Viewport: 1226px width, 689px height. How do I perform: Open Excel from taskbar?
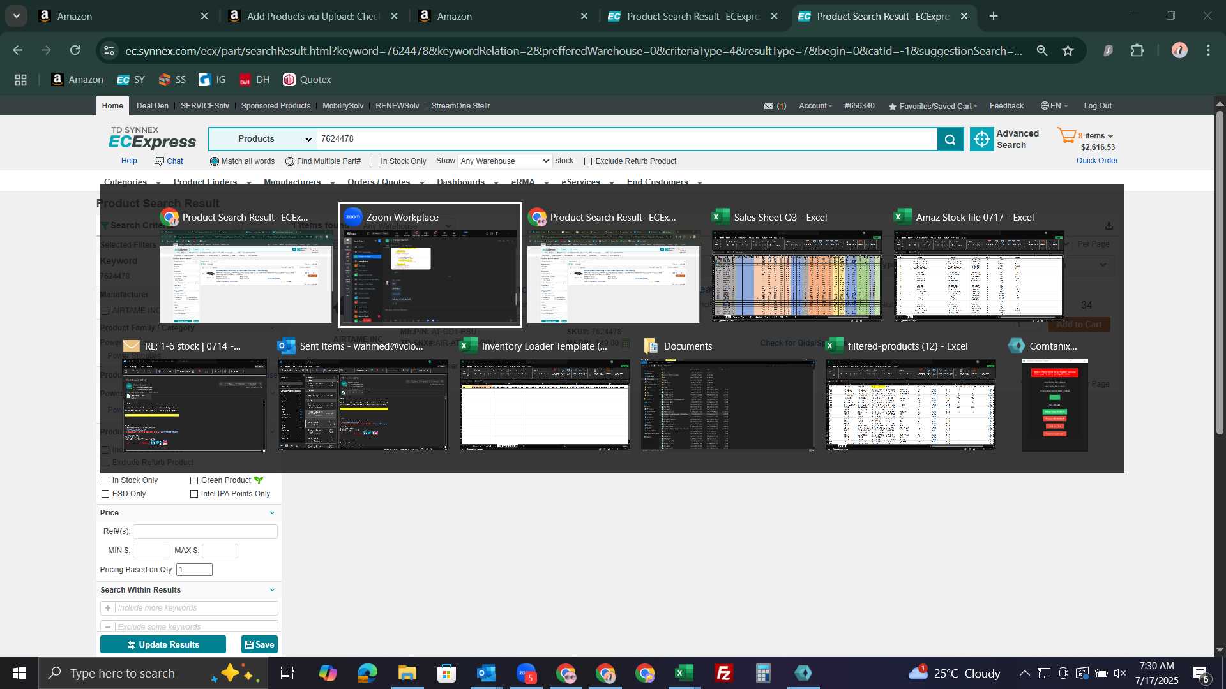point(684,673)
